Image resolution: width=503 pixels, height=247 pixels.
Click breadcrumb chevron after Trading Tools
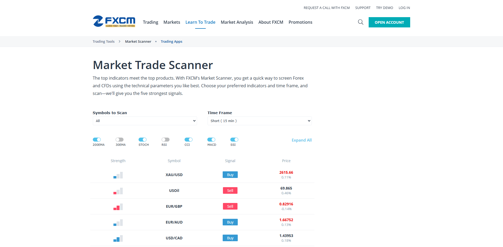(120, 41)
